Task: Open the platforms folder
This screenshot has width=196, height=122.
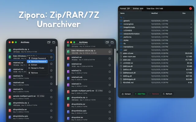Action: 156,37
